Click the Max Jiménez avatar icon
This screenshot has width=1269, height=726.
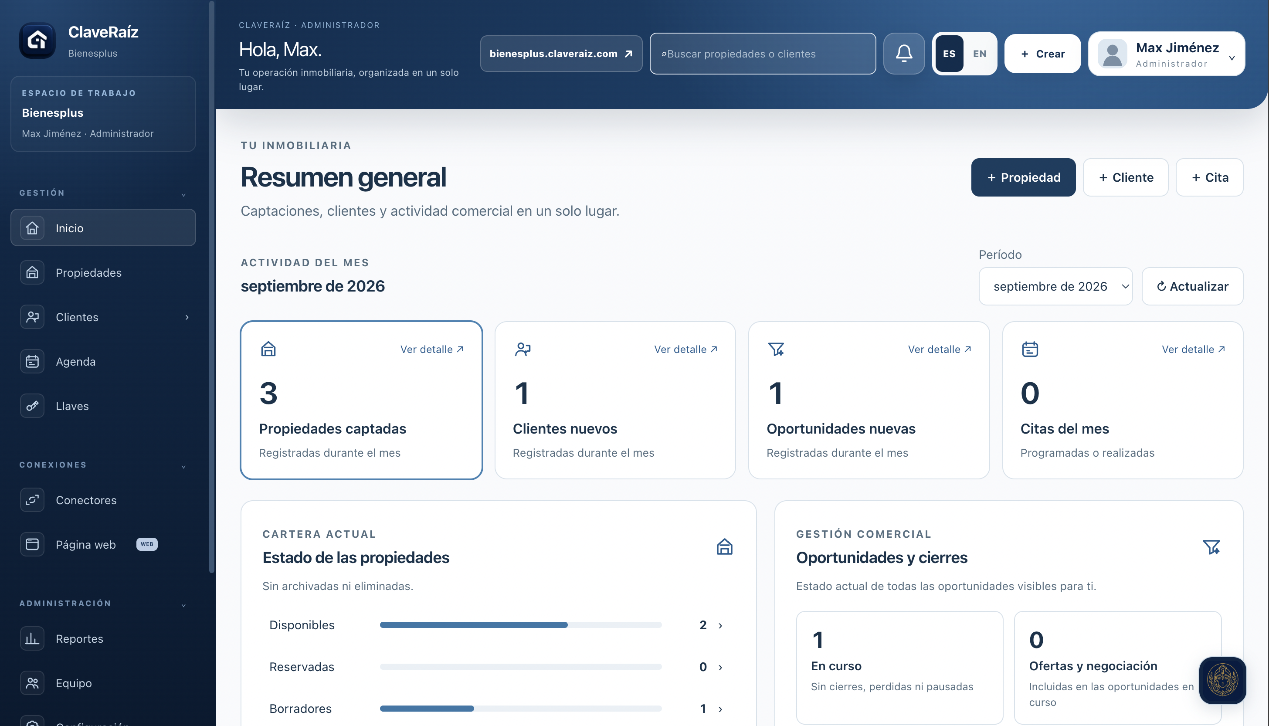[1113, 53]
